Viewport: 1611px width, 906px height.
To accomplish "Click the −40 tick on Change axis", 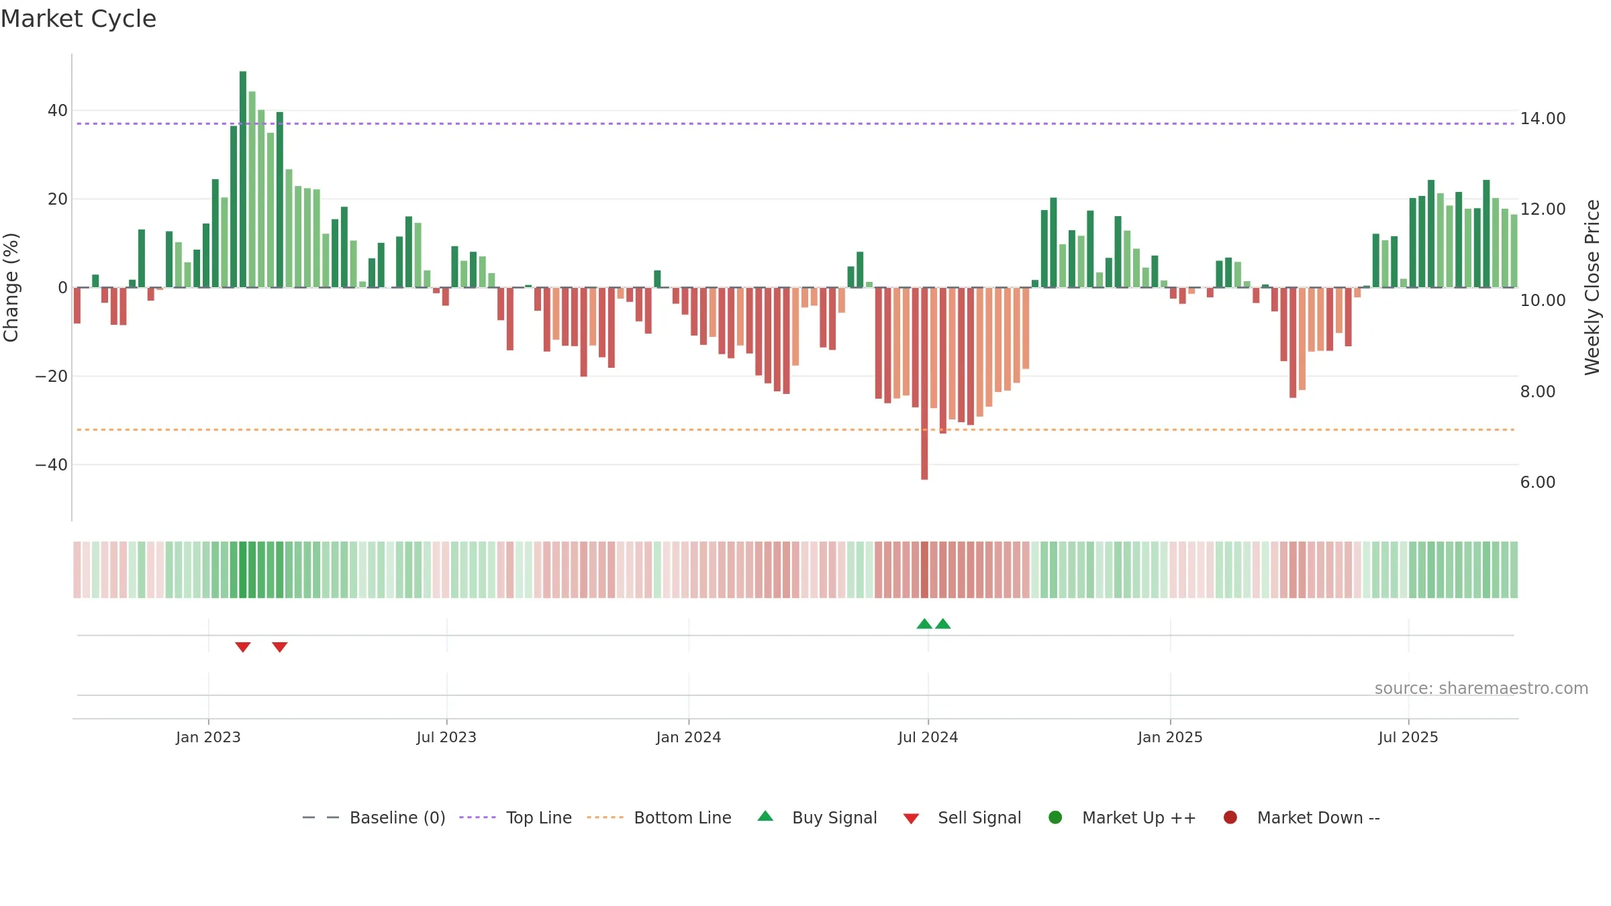I will pos(52,465).
